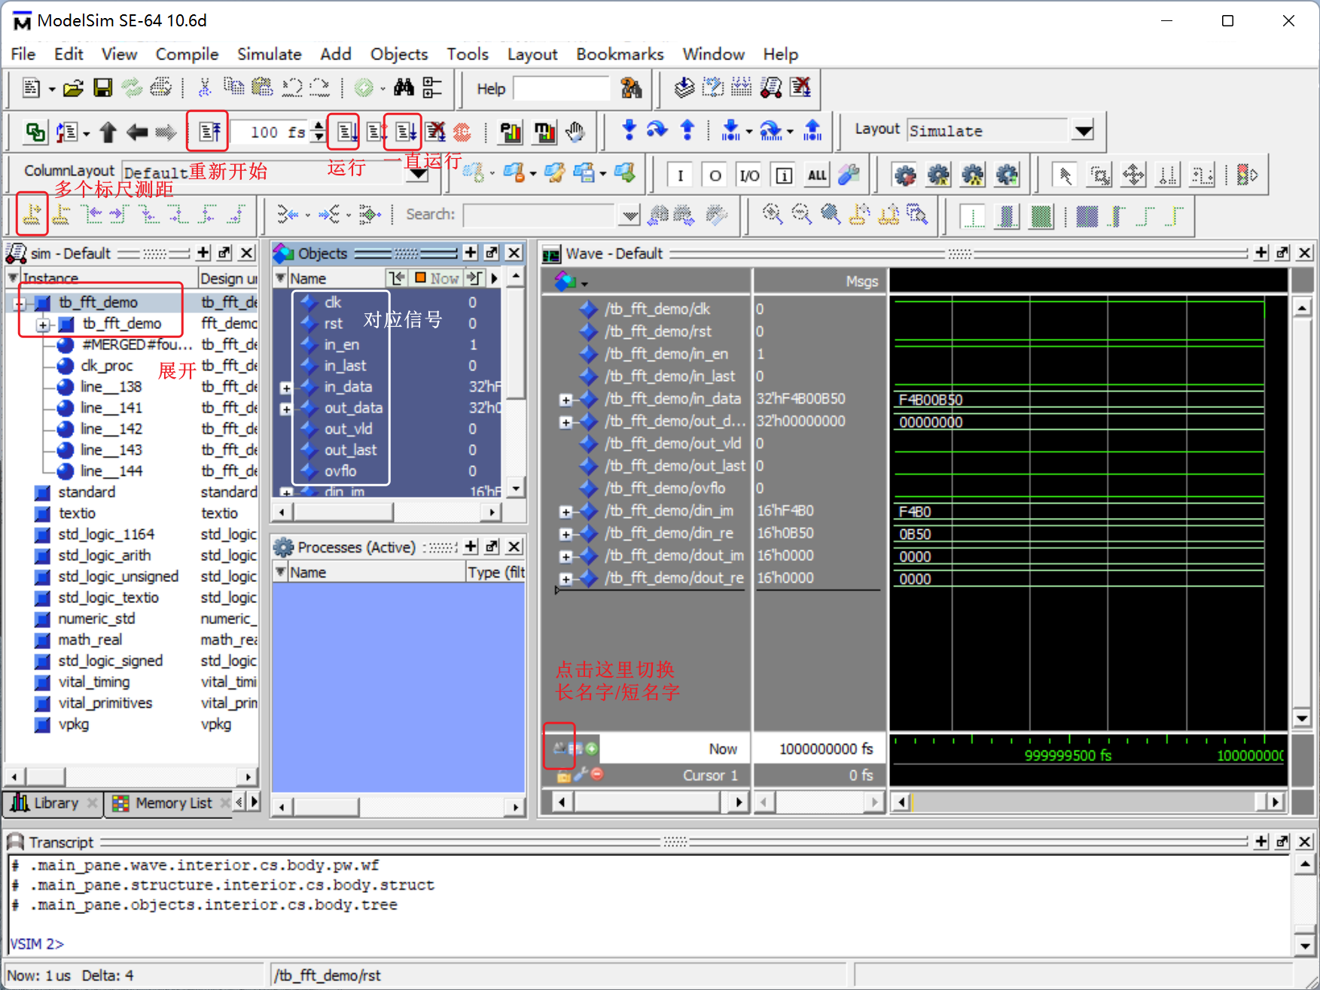This screenshot has height=990, width=1320.
Task: Toggle the ALL filter button
Action: click(x=817, y=175)
